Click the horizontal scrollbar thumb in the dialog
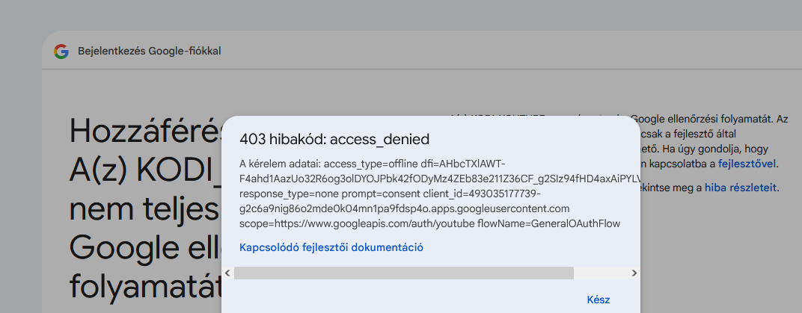This screenshot has width=802, height=313. [x=403, y=273]
